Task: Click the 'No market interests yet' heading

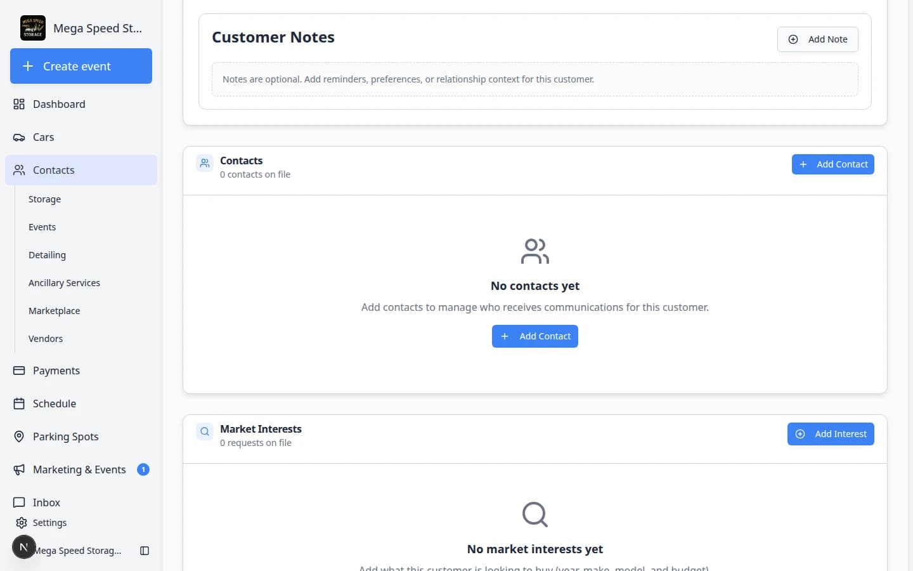Action: [535, 549]
